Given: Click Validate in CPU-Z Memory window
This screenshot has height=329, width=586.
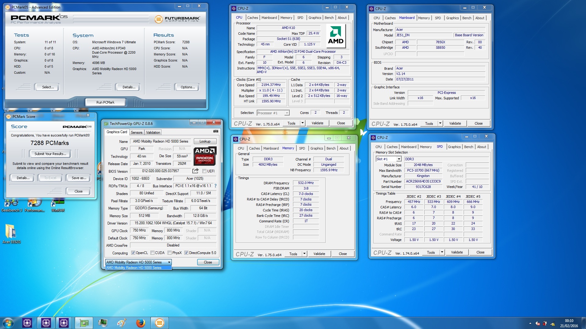Looking at the screenshot, I should (x=319, y=254).
